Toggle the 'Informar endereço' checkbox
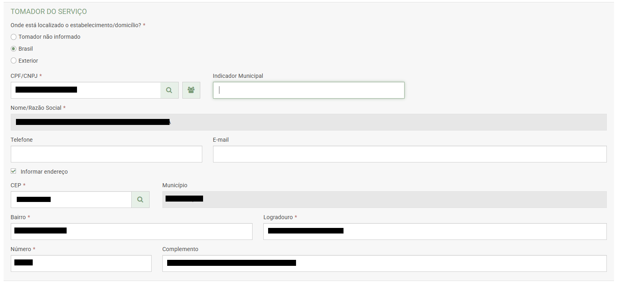618x283 pixels. (14, 171)
